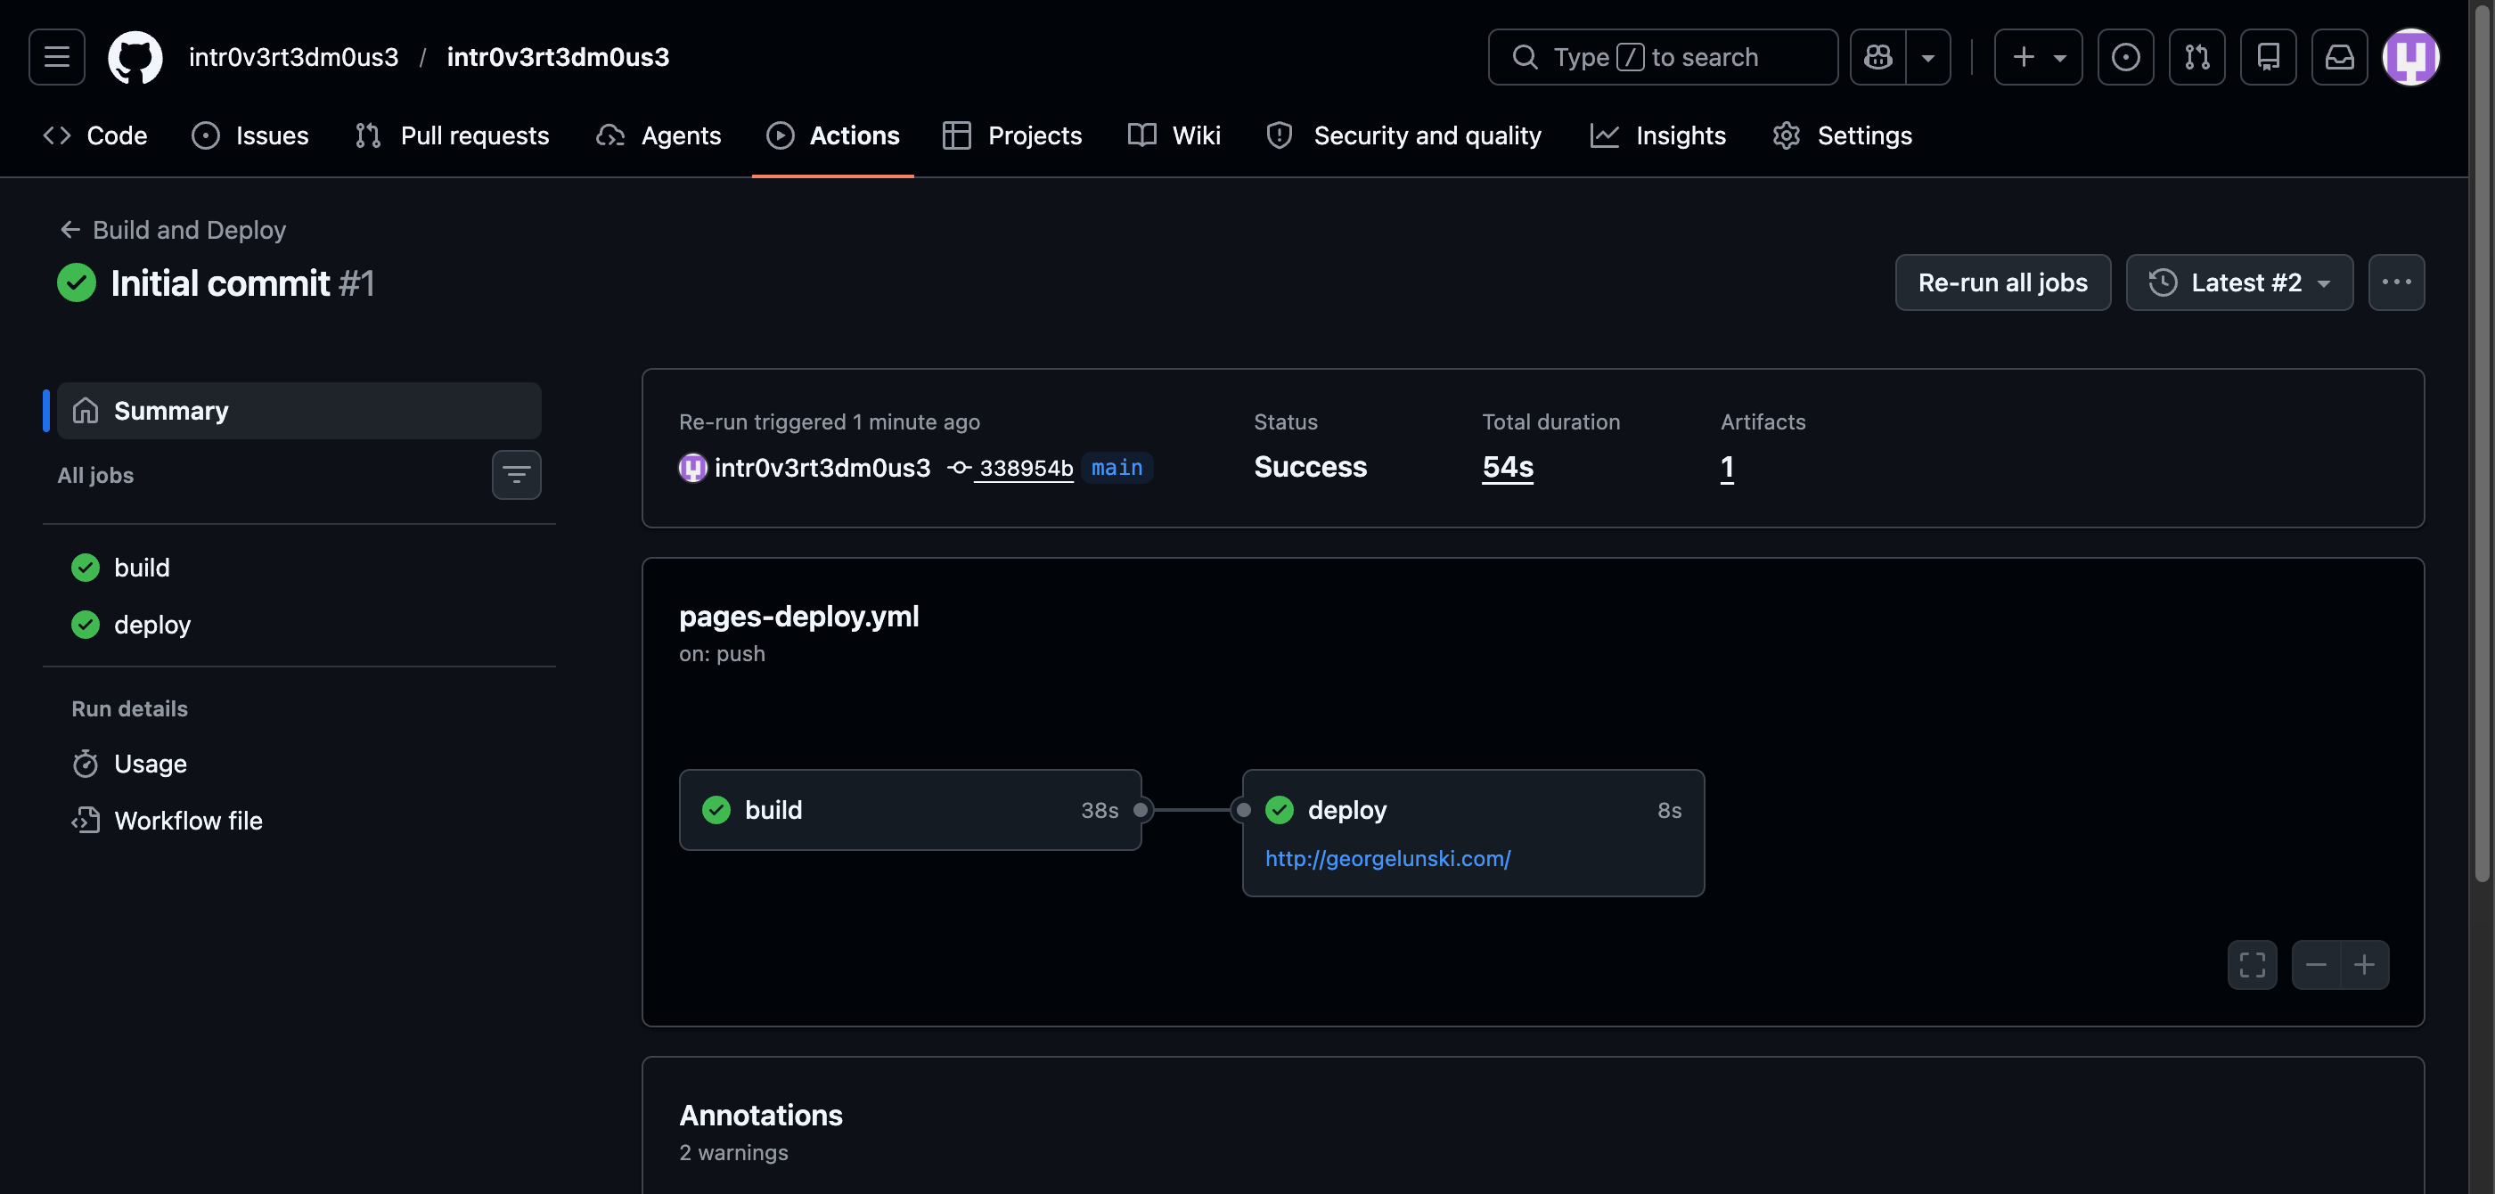The height and width of the screenshot is (1194, 2495).
Task: Open the notifications inbox icon
Action: 2339,57
